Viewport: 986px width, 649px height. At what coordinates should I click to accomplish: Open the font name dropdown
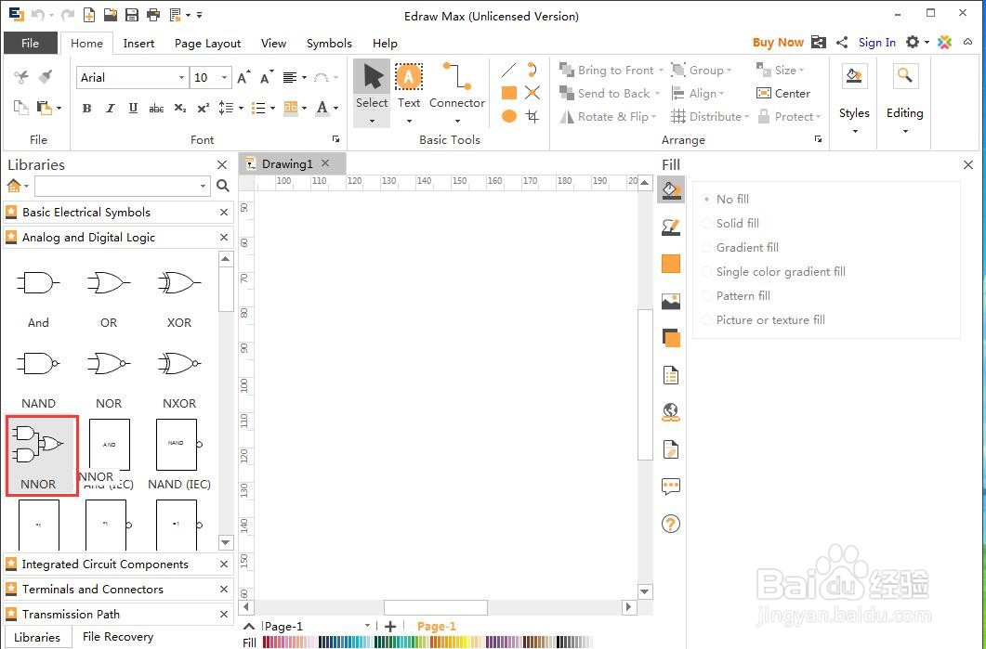click(x=181, y=77)
